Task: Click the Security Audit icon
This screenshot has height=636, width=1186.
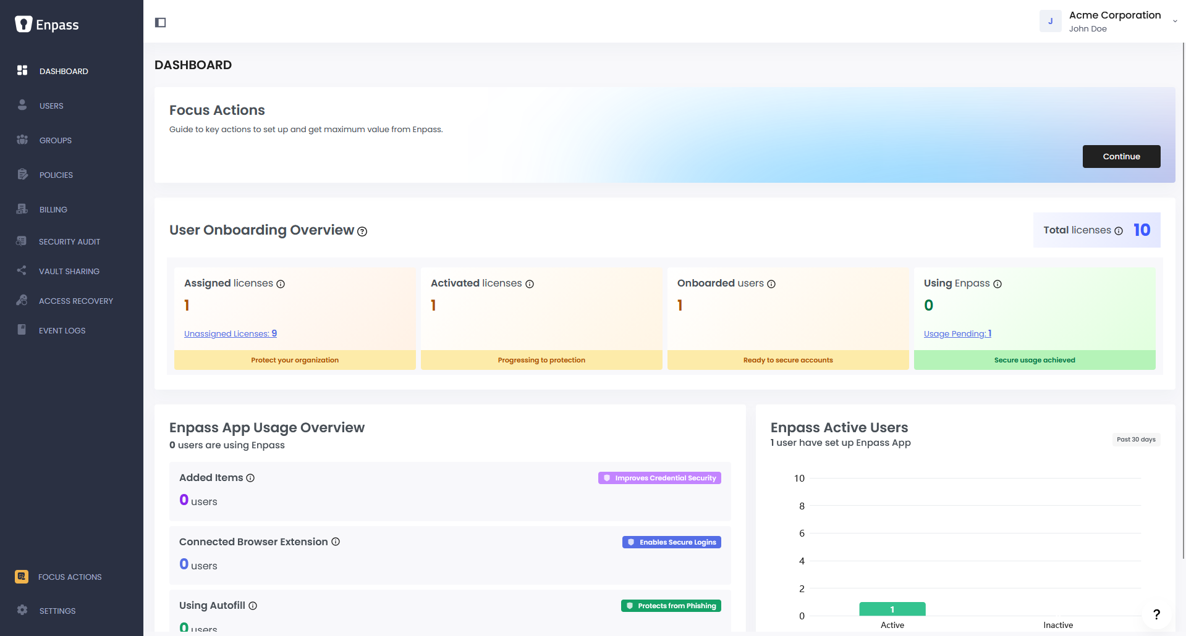Action: click(x=22, y=241)
